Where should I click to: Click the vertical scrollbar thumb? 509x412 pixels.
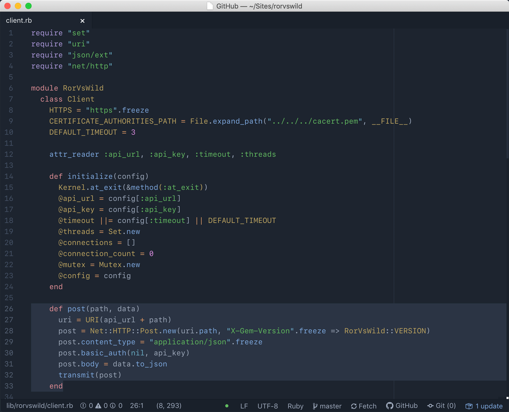coord(508,93)
